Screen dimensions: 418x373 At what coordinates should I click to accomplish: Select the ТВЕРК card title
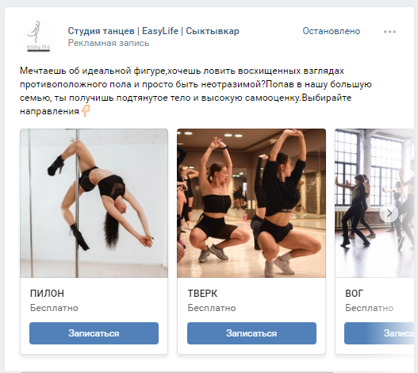click(x=202, y=293)
